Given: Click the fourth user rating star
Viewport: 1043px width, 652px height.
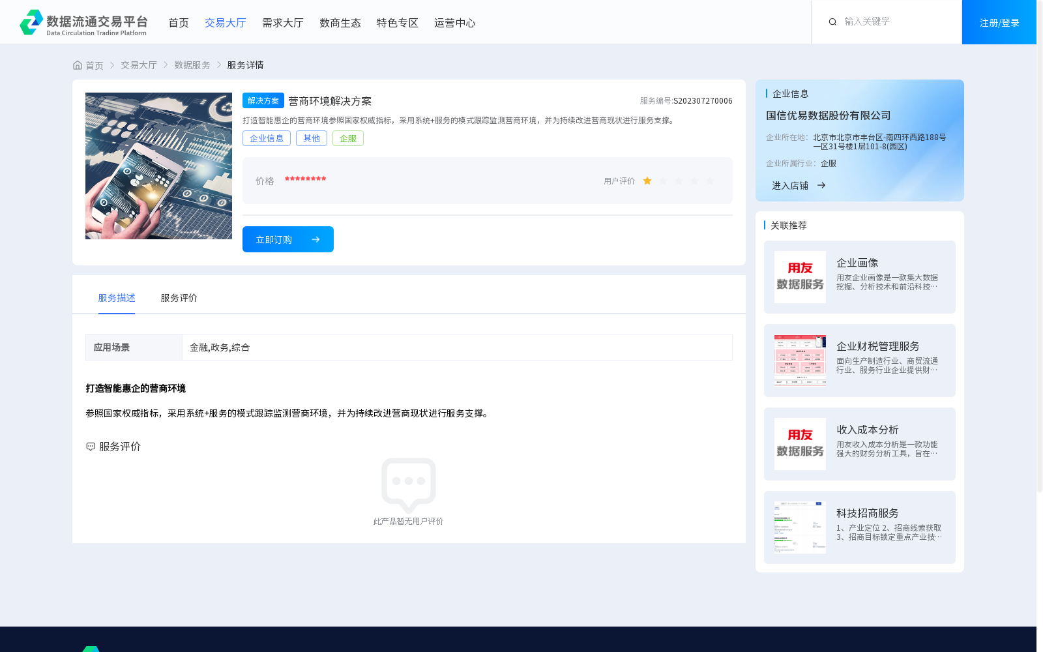Looking at the screenshot, I should click(694, 181).
